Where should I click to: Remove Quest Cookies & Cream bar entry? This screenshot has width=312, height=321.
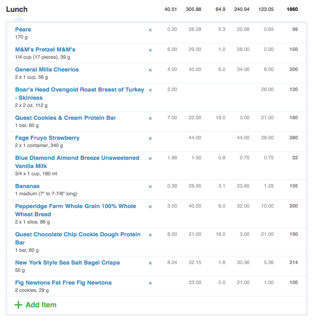coord(150,118)
